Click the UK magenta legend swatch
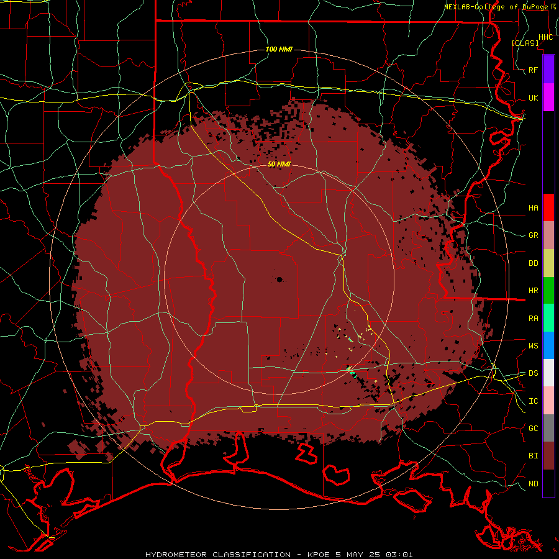 pos(548,98)
